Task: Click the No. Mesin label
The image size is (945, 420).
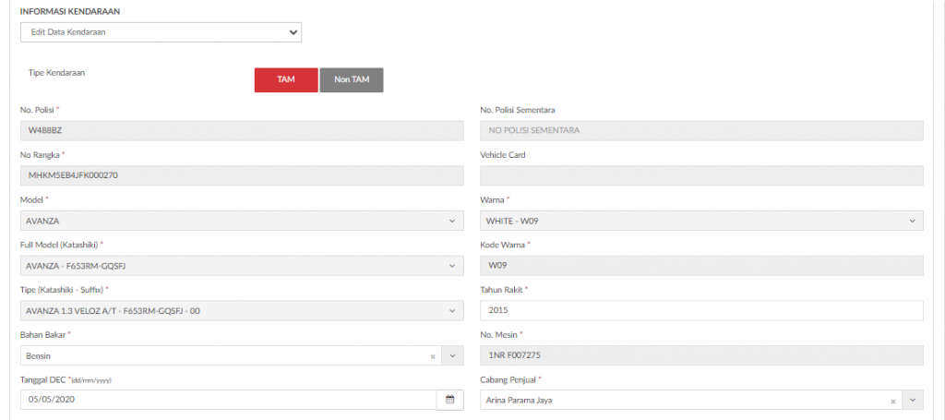Action: (499, 335)
